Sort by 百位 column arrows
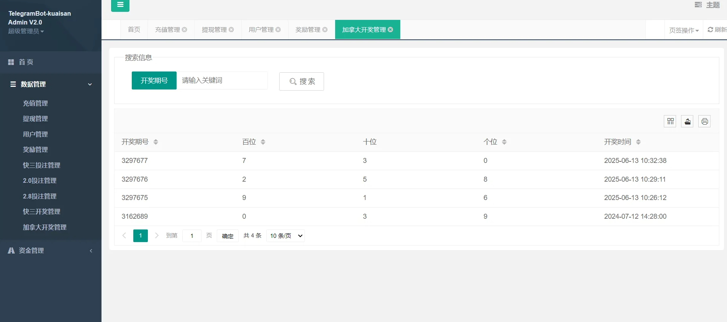The image size is (727, 322). tap(263, 142)
